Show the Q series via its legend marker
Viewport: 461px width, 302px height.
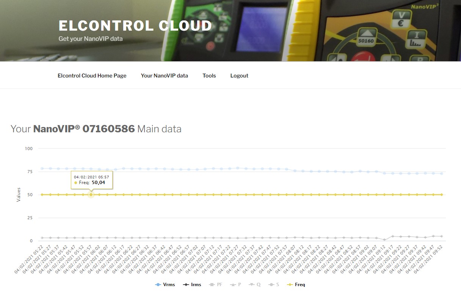(255, 285)
